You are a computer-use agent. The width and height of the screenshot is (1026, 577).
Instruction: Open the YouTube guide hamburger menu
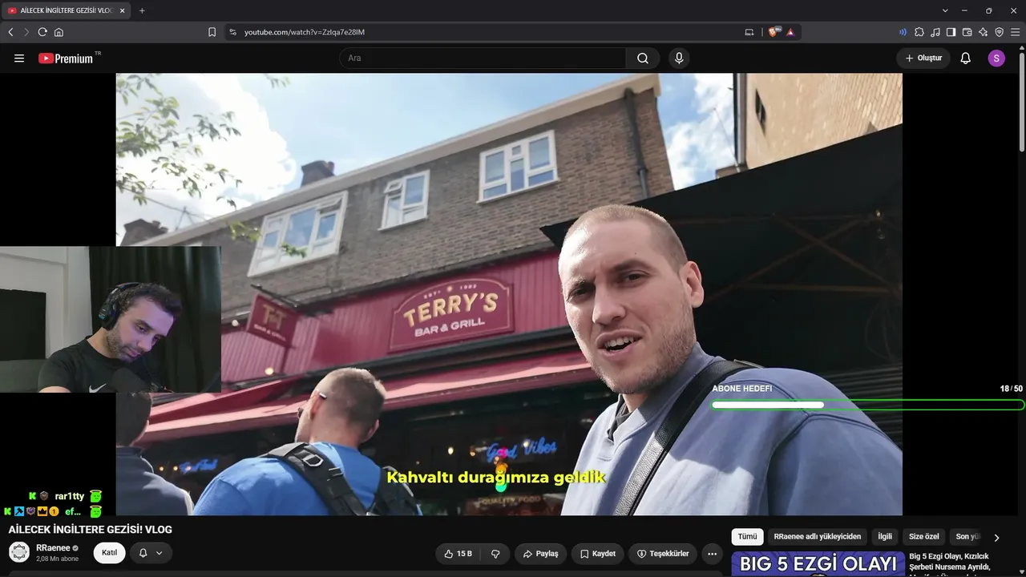coord(19,59)
